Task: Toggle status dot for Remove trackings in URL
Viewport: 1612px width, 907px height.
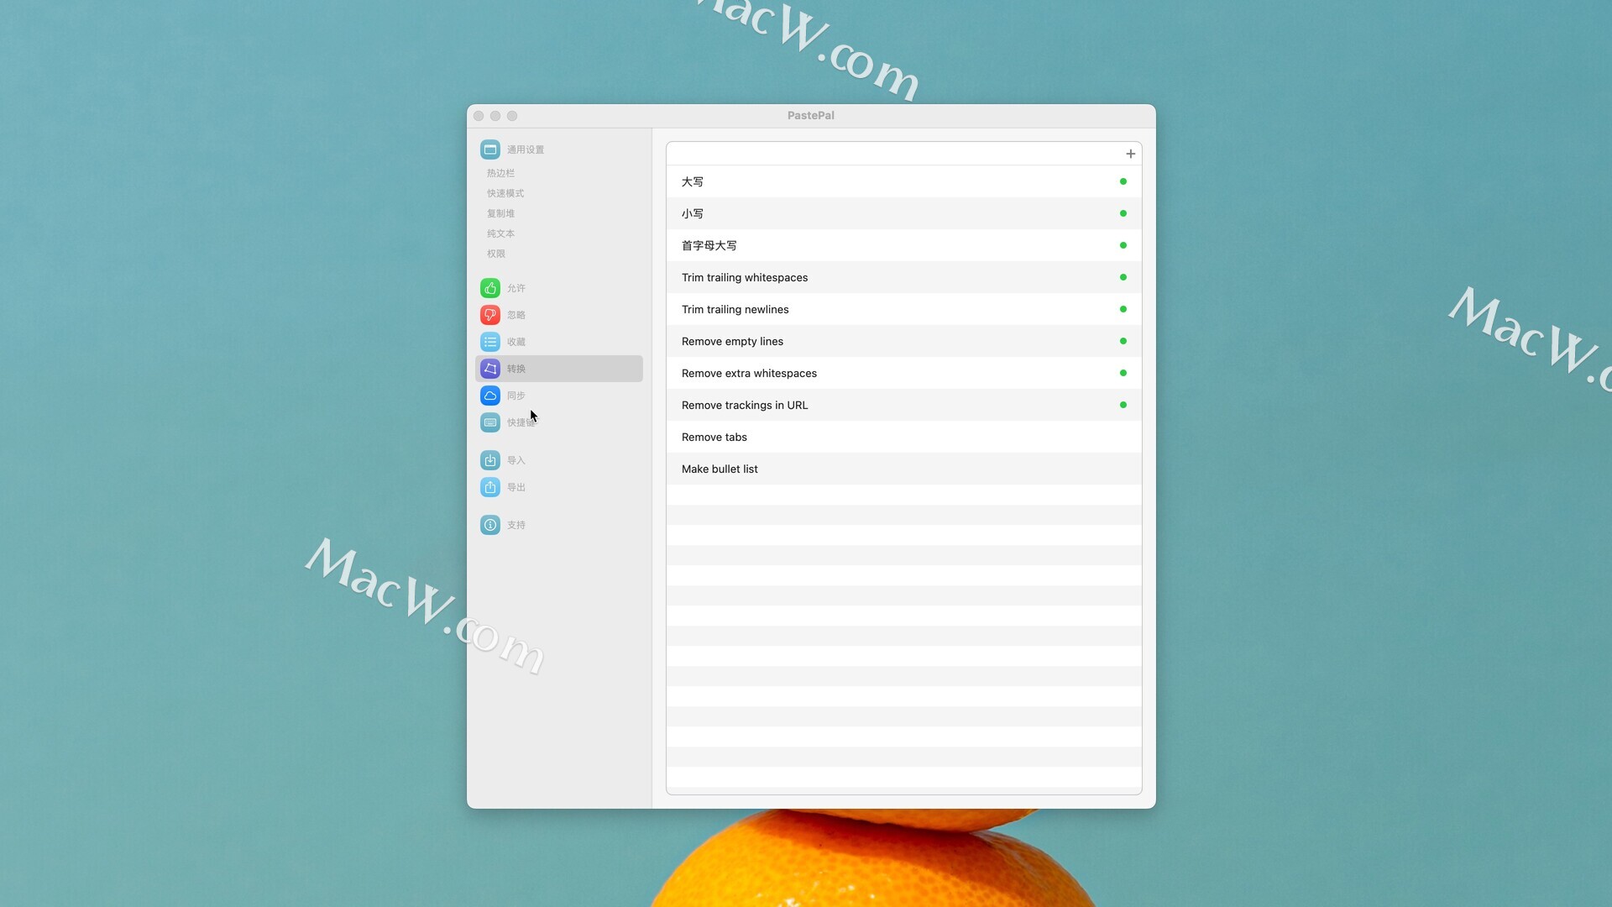Action: [x=1123, y=405]
